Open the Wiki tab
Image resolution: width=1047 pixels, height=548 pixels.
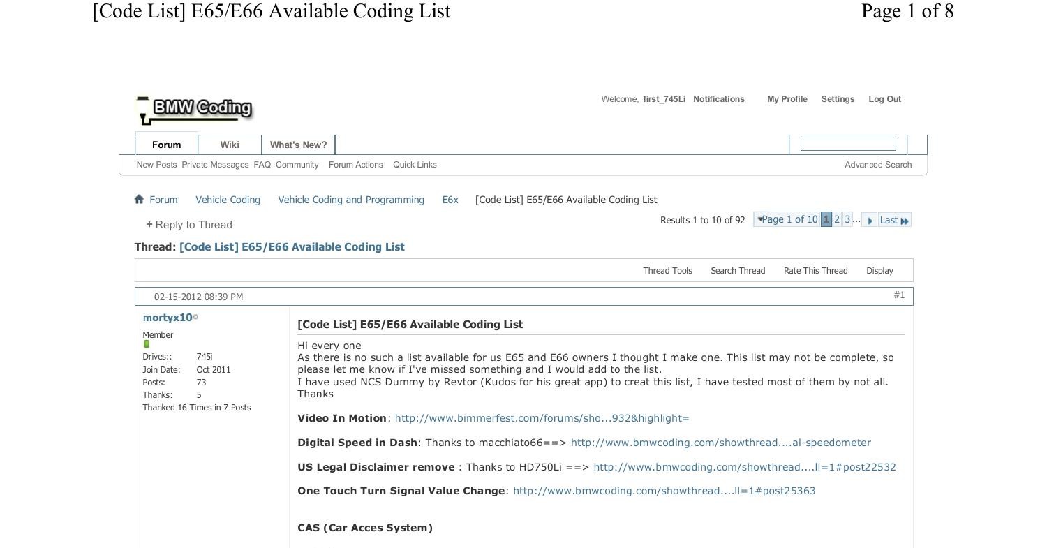(x=230, y=145)
